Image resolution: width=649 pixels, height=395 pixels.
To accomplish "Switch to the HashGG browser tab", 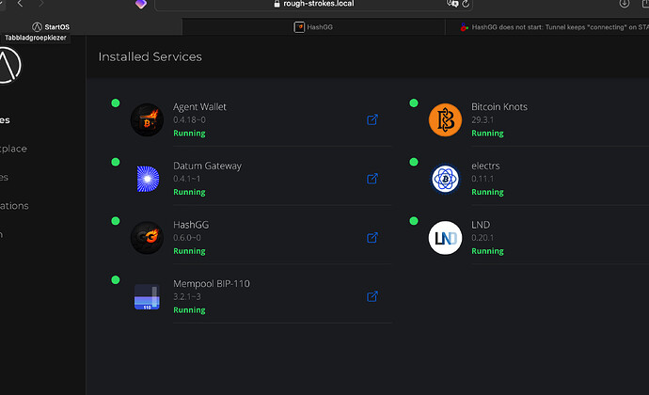I will point(313,27).
